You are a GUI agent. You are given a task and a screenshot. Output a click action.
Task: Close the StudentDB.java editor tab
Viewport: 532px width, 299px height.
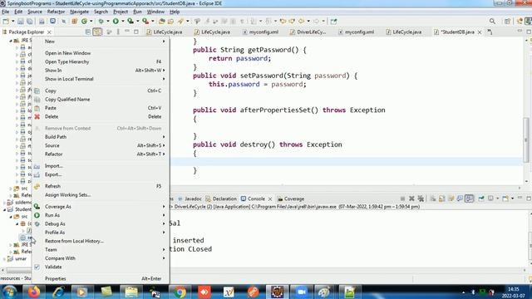[480, 32]
